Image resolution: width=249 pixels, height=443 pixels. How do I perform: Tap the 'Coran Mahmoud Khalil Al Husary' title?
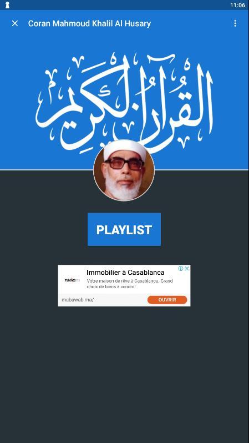[89, 23]
